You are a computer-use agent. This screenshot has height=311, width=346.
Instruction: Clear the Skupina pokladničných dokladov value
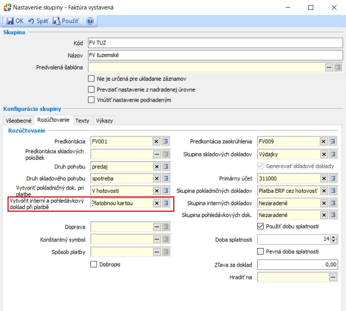[324, 191]
